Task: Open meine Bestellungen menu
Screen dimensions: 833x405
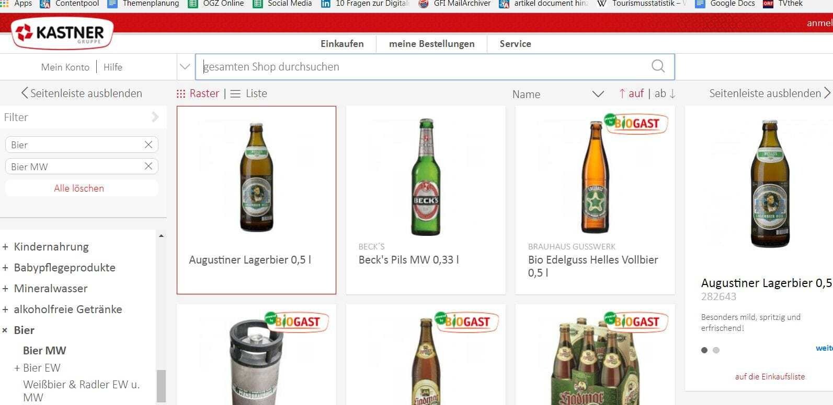Action: coord(431,44)
